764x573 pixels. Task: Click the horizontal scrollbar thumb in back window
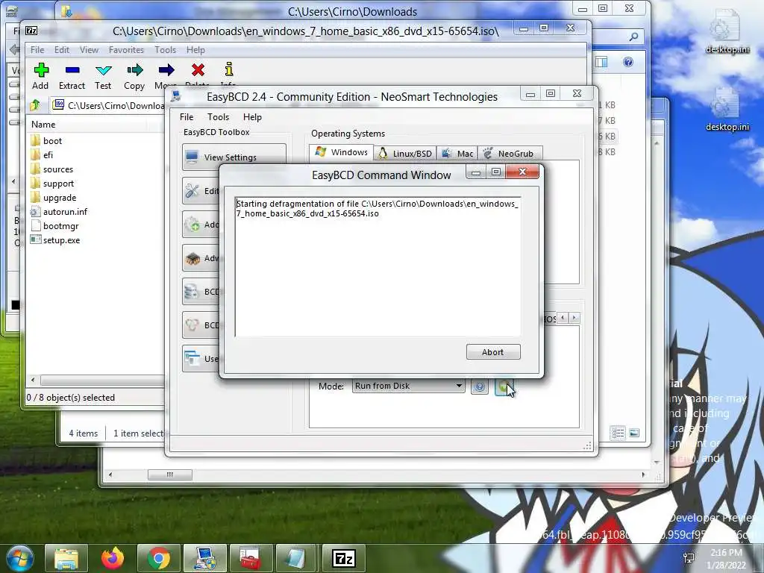pos(169,475)
